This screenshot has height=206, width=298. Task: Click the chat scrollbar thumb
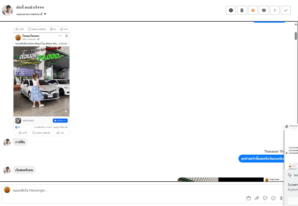[296, 36]
